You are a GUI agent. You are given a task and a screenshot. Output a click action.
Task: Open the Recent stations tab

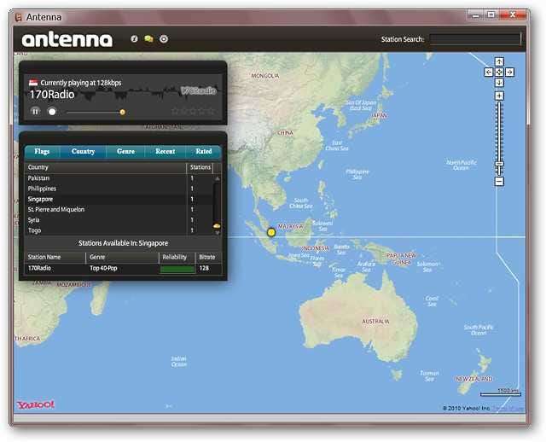tap(166, 151)
